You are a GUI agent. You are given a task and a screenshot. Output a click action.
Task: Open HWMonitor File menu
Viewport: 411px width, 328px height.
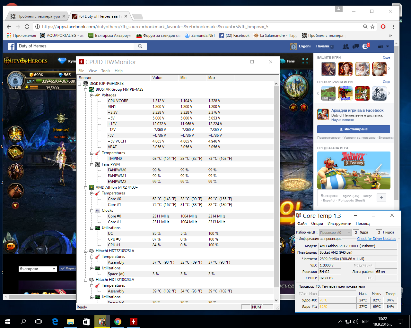81,71
